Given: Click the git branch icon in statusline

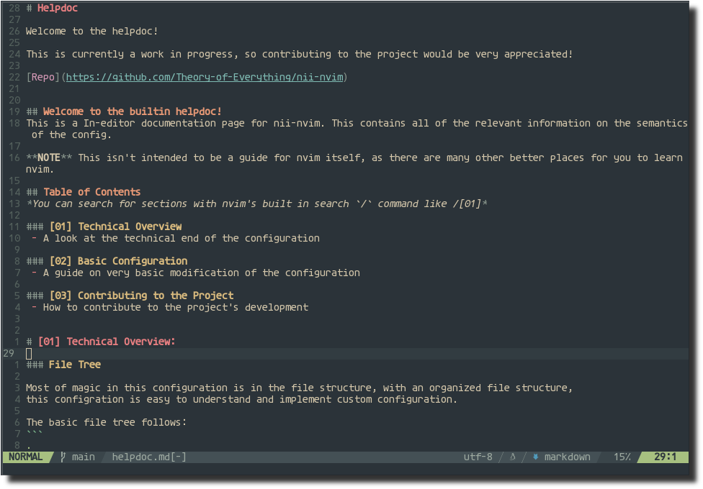Looking at the screenshot, I should 63,457.
